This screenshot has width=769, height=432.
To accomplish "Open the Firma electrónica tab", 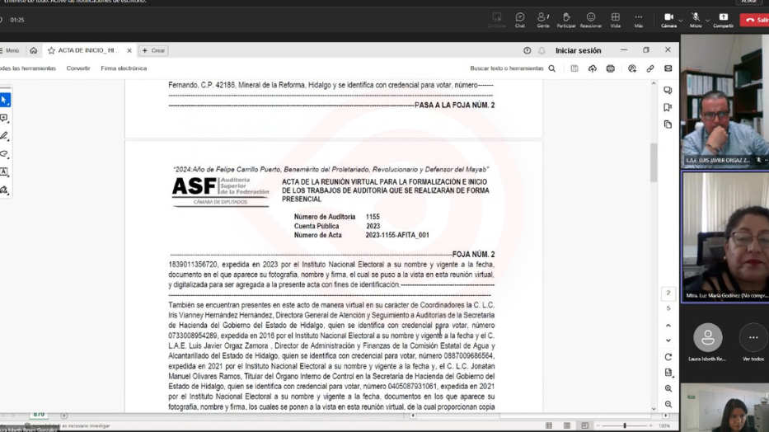I will (x=124, y=68).
